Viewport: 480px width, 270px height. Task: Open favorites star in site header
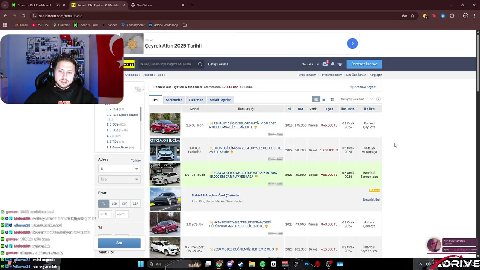click(340, 64)
